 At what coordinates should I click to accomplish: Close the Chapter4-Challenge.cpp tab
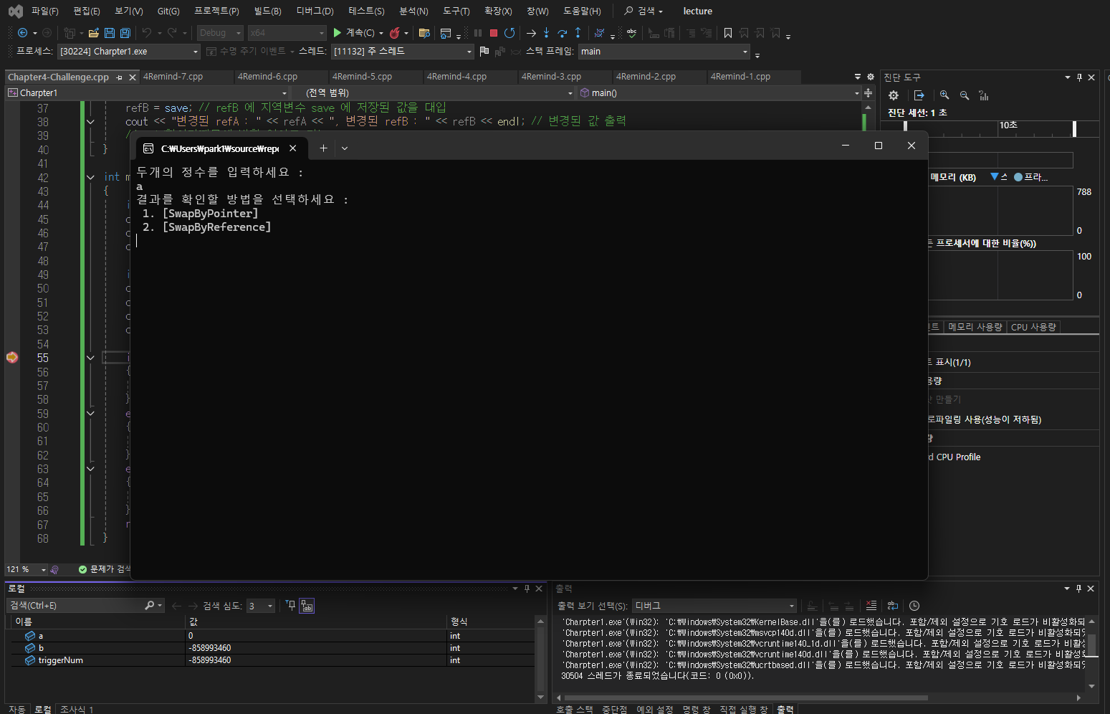(x=133, y=77)
